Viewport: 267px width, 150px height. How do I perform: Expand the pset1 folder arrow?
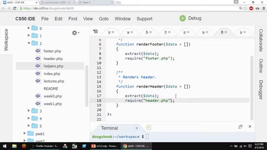(x=25, y=133)
